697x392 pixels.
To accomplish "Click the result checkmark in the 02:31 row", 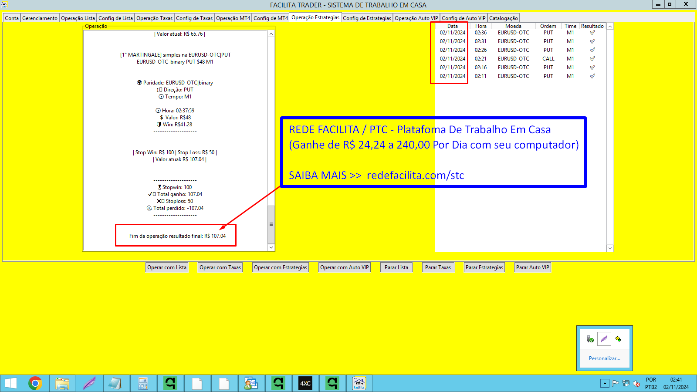I will [592, 41].
